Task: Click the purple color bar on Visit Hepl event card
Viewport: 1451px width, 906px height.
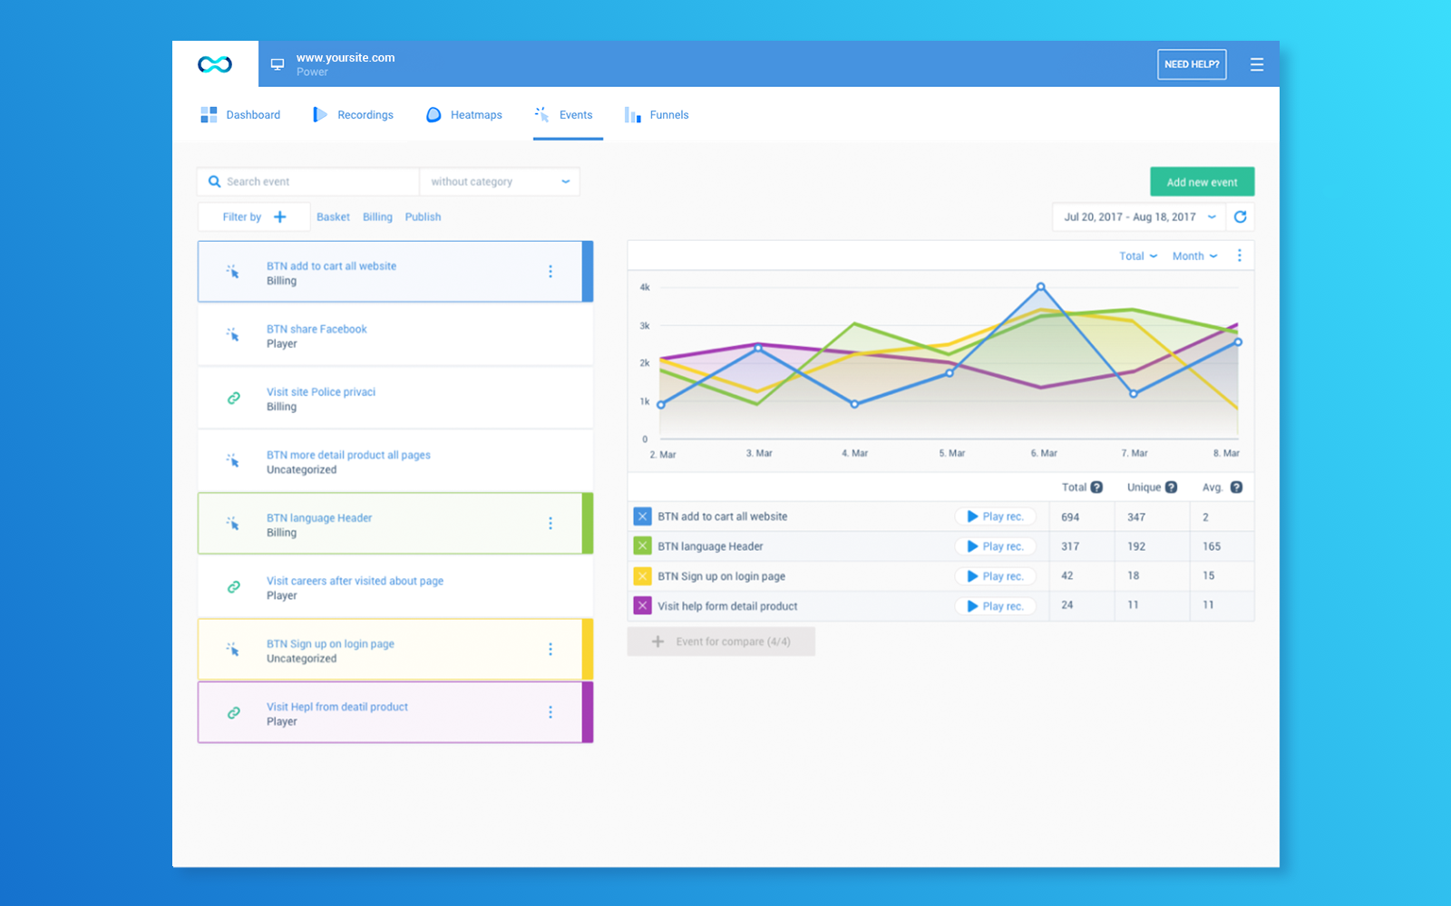Action: click(x=589, y=713)
